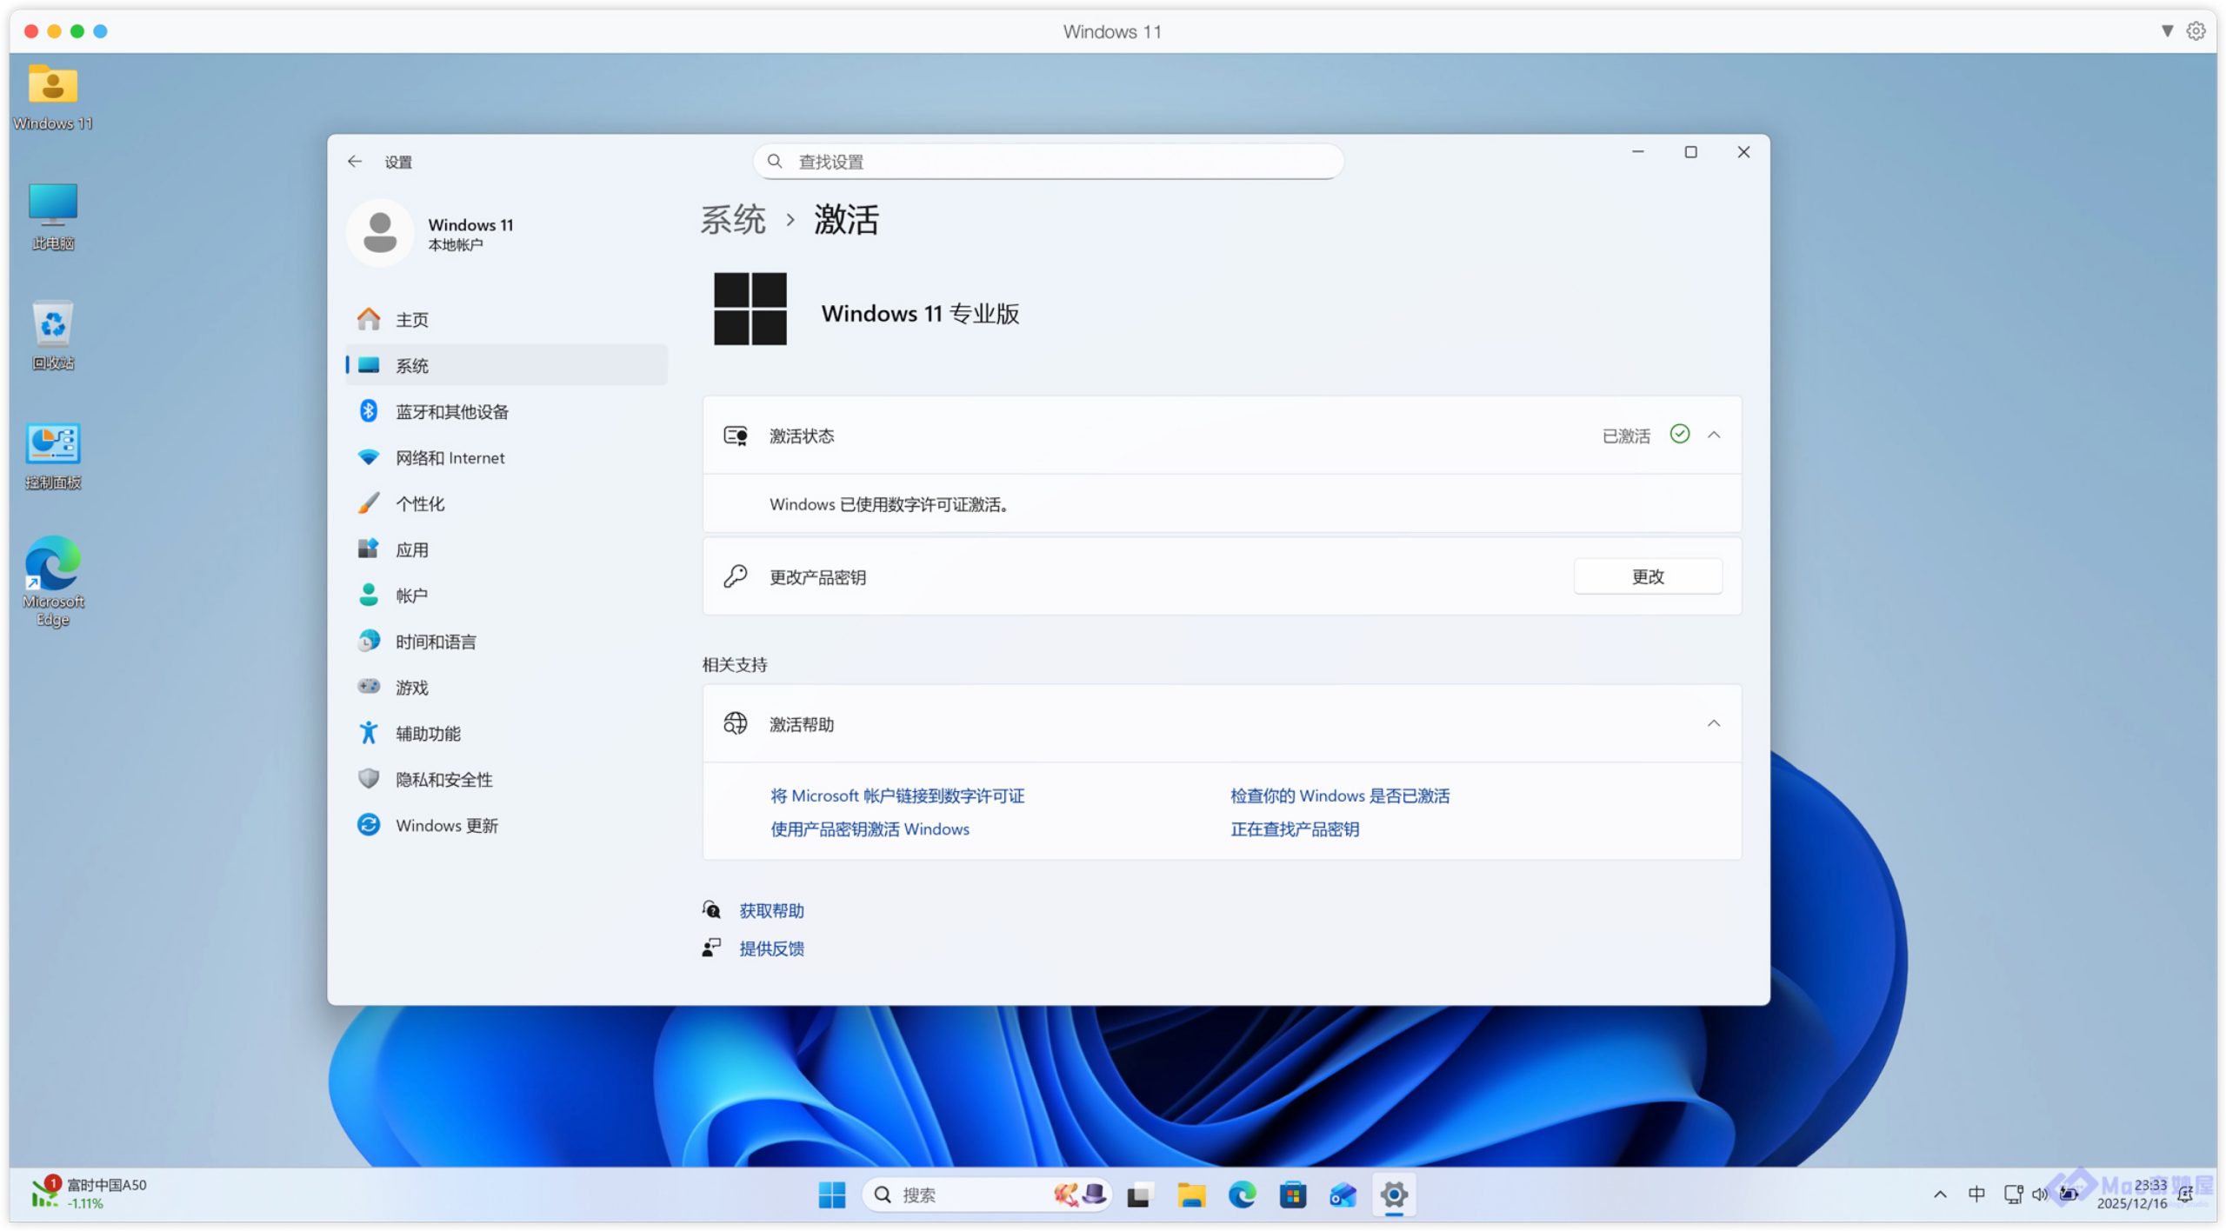Open link to connect Microsoft account license
Viewport: 2226px width, 1231px height.
click(x=896, y=796)
